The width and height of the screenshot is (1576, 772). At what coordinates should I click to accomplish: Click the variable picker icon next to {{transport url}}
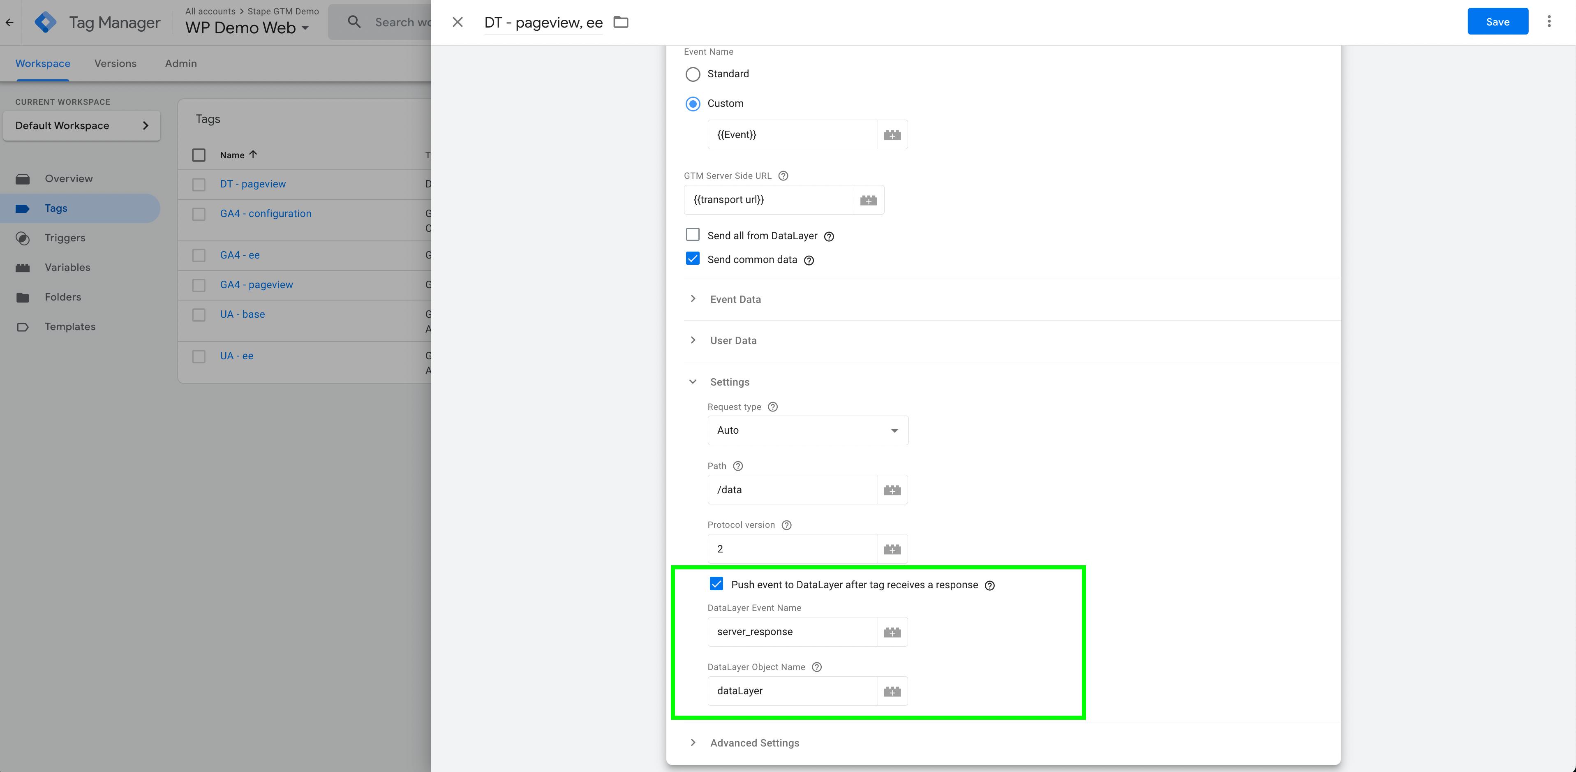[x=868, y=200]
